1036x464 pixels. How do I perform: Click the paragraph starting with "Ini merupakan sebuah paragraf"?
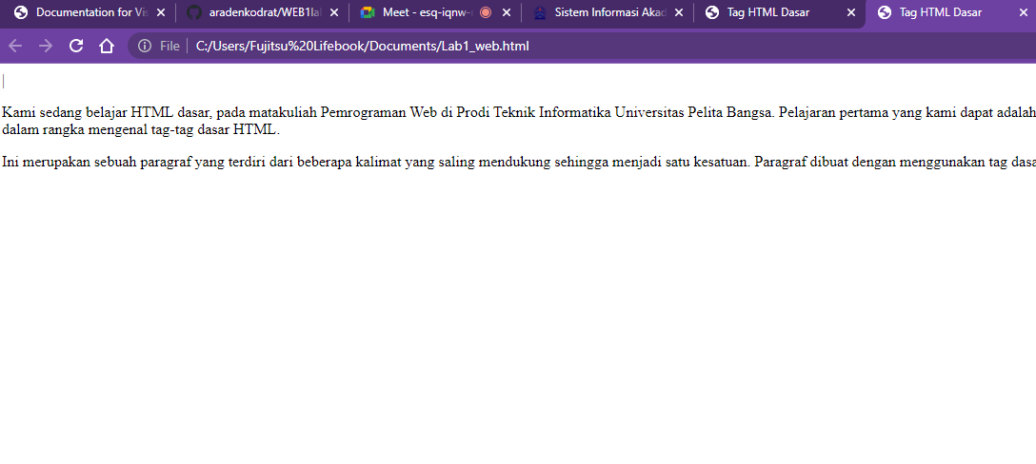[x=518, y=163]
